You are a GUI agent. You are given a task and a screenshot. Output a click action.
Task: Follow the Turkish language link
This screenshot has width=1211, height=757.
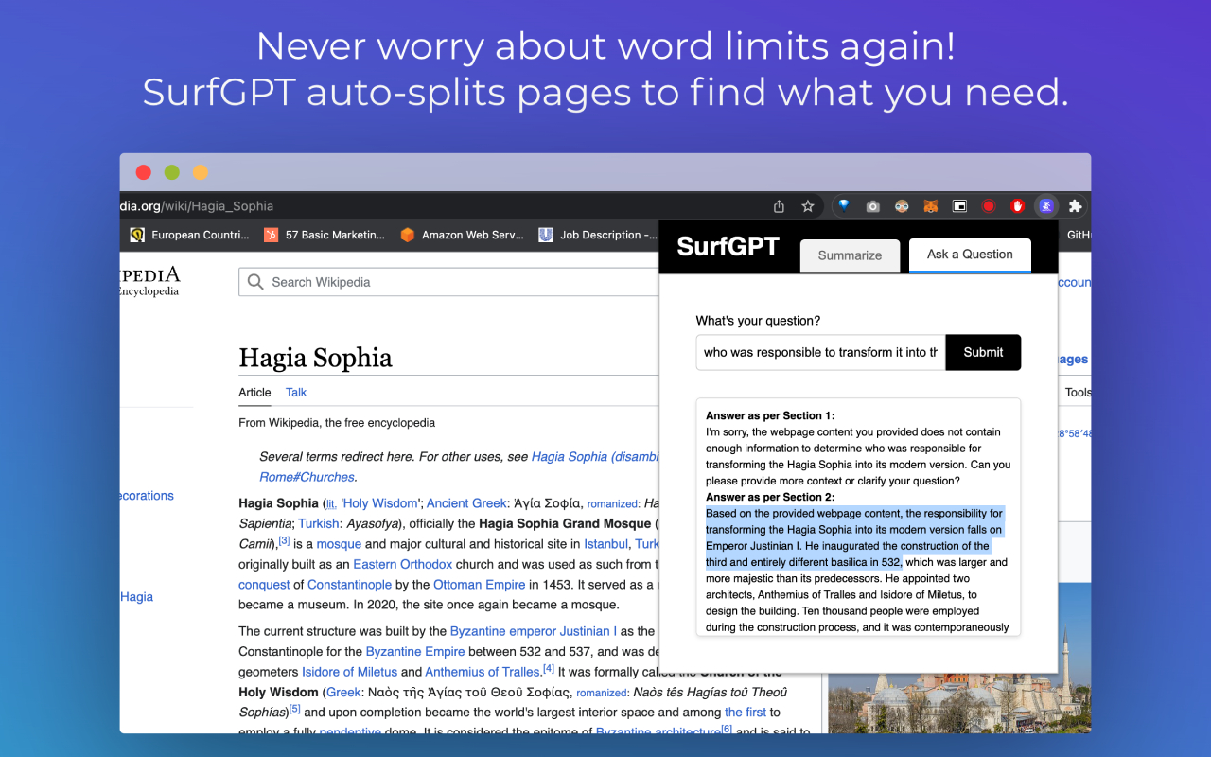pos(318,523)
